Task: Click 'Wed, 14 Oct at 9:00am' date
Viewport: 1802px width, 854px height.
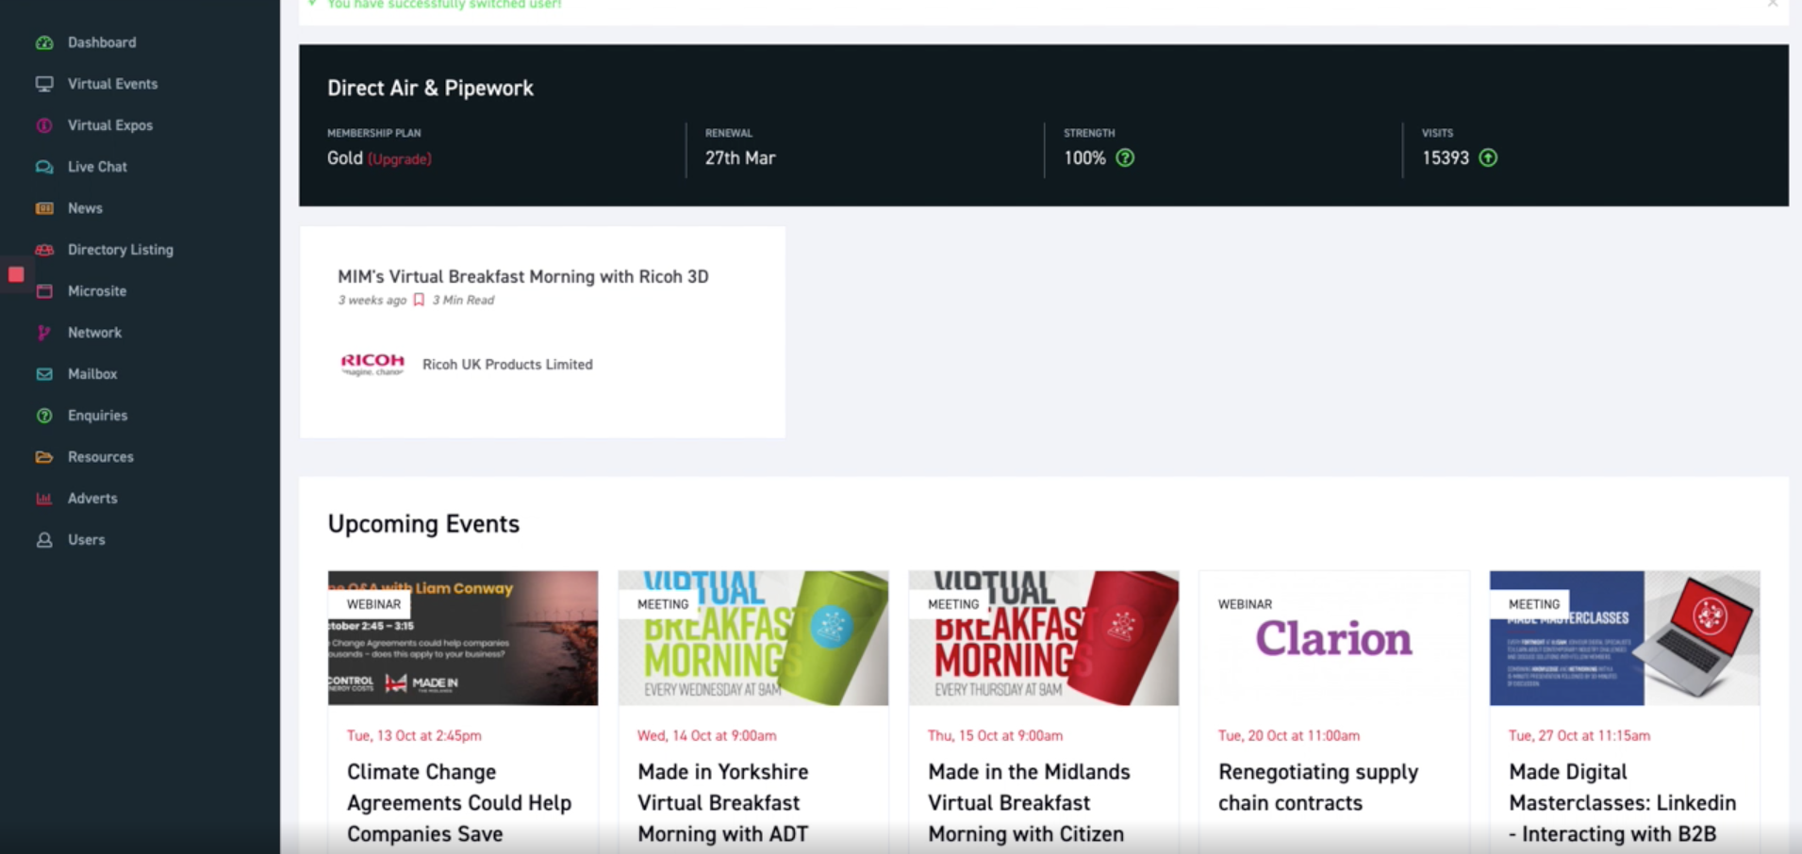Action: click(707, 735)
